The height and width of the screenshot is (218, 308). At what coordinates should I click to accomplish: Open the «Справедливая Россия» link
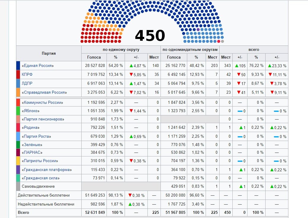pos(44,92)
